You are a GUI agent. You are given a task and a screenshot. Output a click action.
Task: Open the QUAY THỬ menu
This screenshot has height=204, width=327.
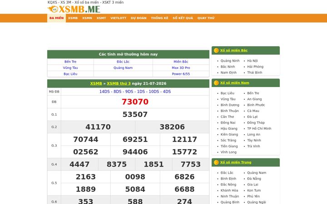(x=206, y=18)
